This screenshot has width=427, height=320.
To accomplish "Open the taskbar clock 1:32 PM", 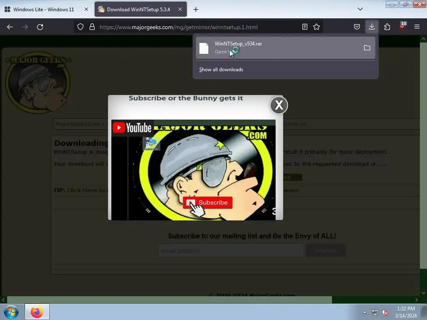I will pos(406,312).
